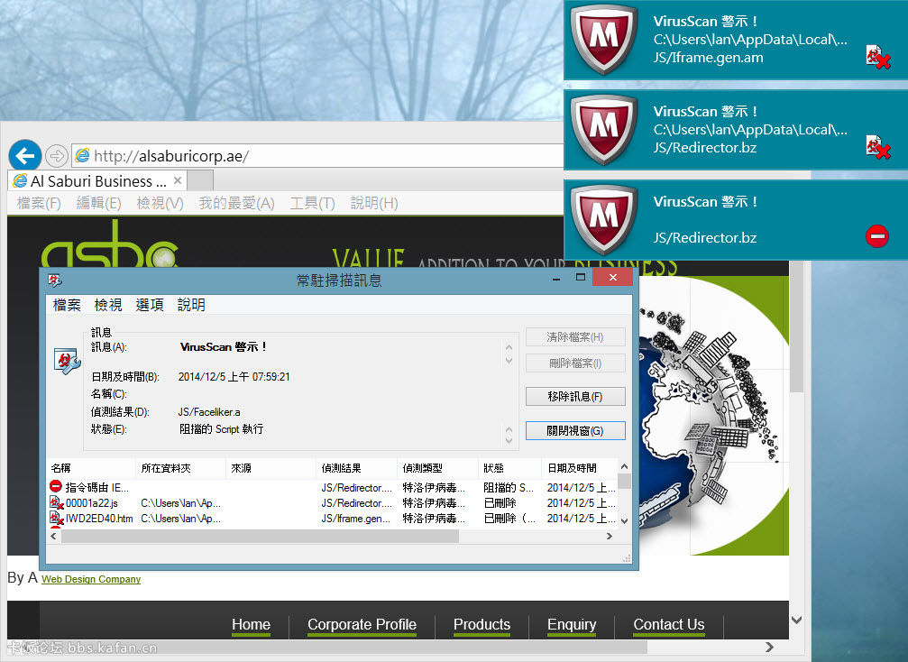Open 檢視 menu in scan messages window

(x=107, y=305)
